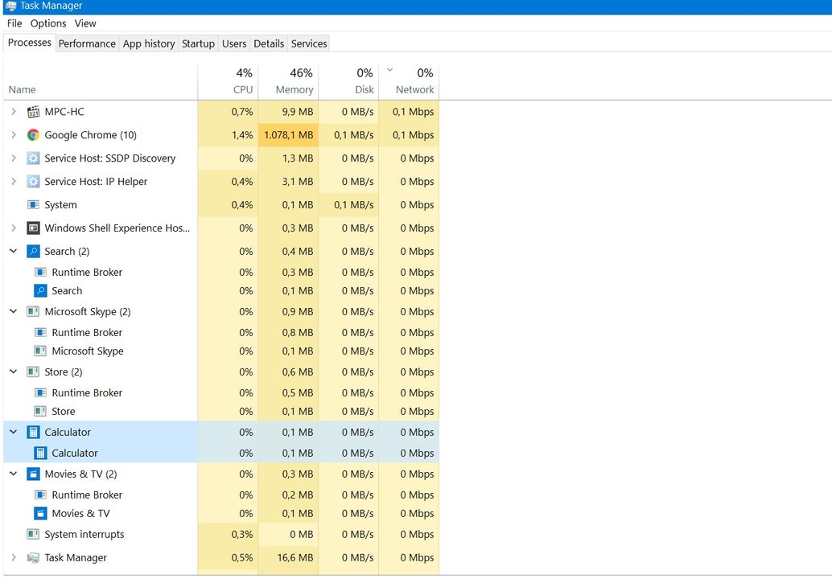
Task: Expand the Google Chrome (10) process group
Action: pyautogui.click(x=14, y=135)
